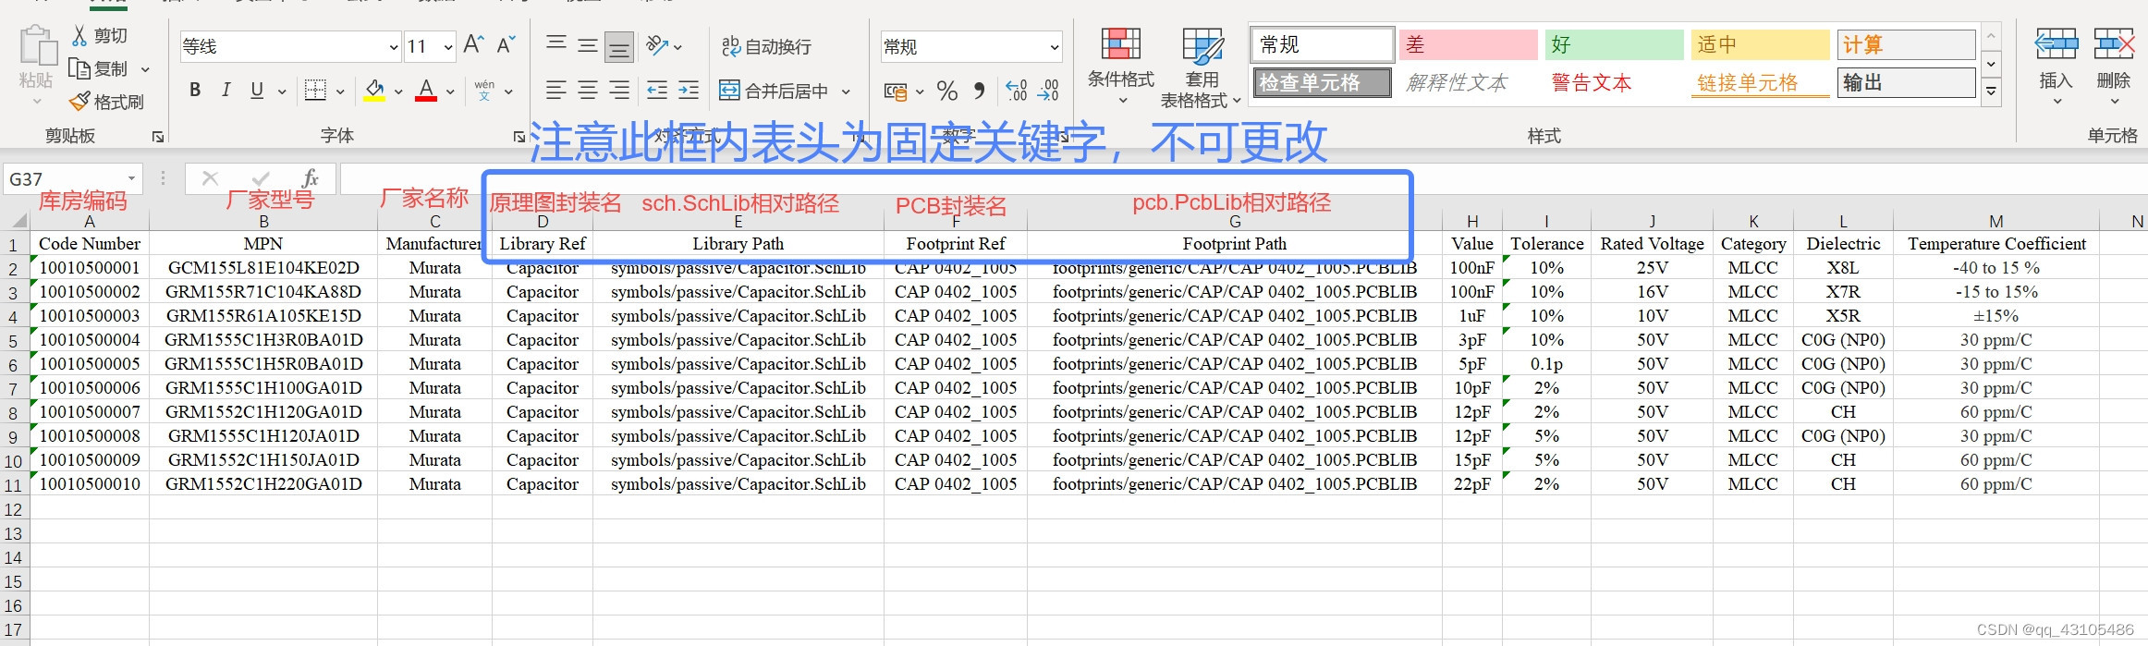Click the increase indent icon
The width and height of the screenshot is (2148, 646).
(x=689, y=90)
